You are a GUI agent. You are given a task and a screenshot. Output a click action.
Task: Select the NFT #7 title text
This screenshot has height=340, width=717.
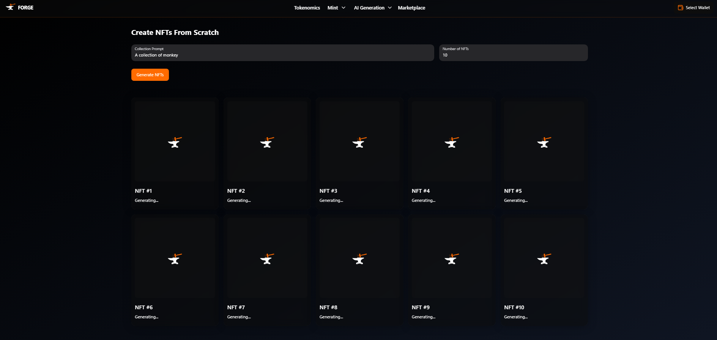236,307
